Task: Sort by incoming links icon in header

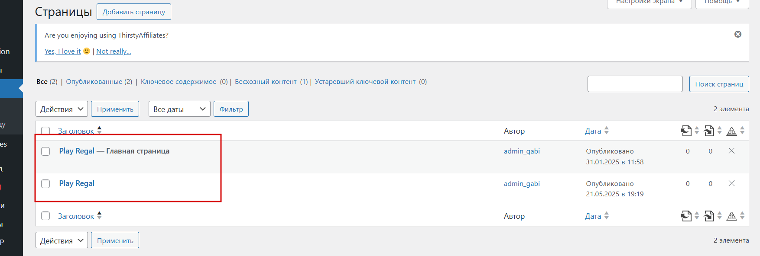Action: (x=709, y=131)
